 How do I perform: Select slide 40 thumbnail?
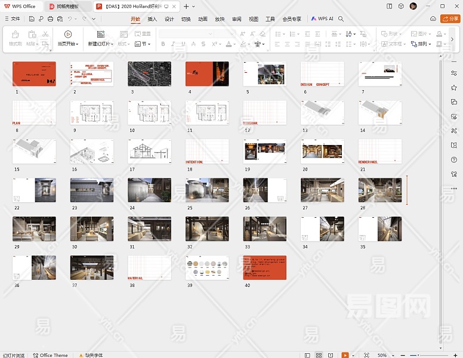click(x=264, y=268)
